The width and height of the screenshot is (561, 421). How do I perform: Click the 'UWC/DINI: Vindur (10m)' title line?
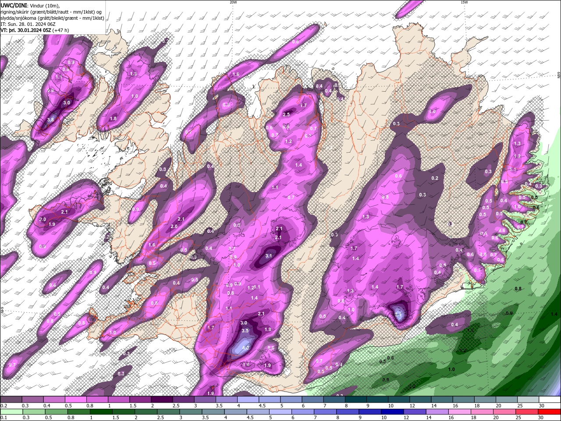pos(30,5)
